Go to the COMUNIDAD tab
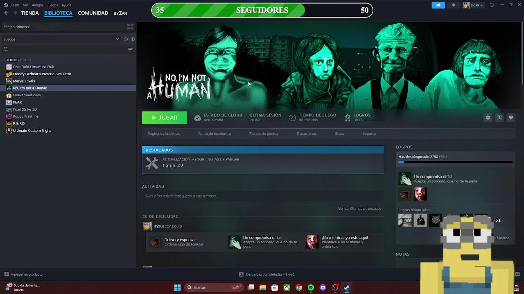The image size is (524, 294). click(93, 13)
